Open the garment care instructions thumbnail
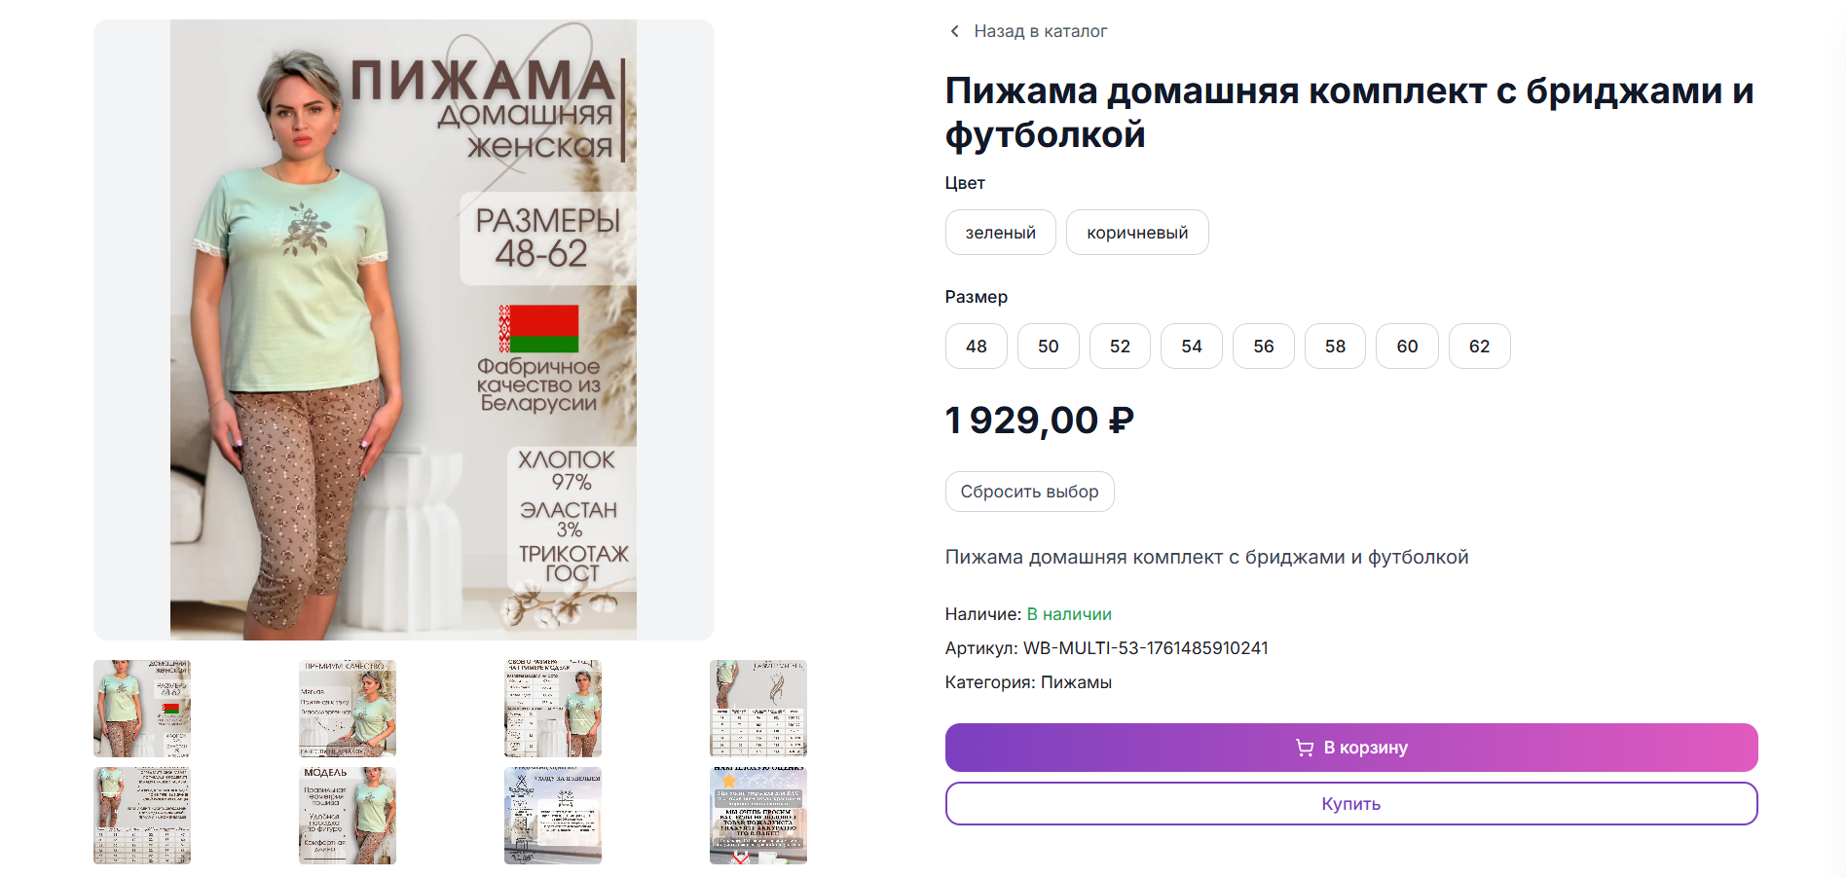 [553, 816]
